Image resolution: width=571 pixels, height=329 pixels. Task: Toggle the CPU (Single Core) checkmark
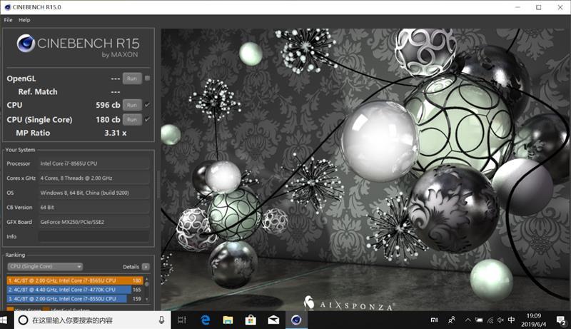pos(148,119)
